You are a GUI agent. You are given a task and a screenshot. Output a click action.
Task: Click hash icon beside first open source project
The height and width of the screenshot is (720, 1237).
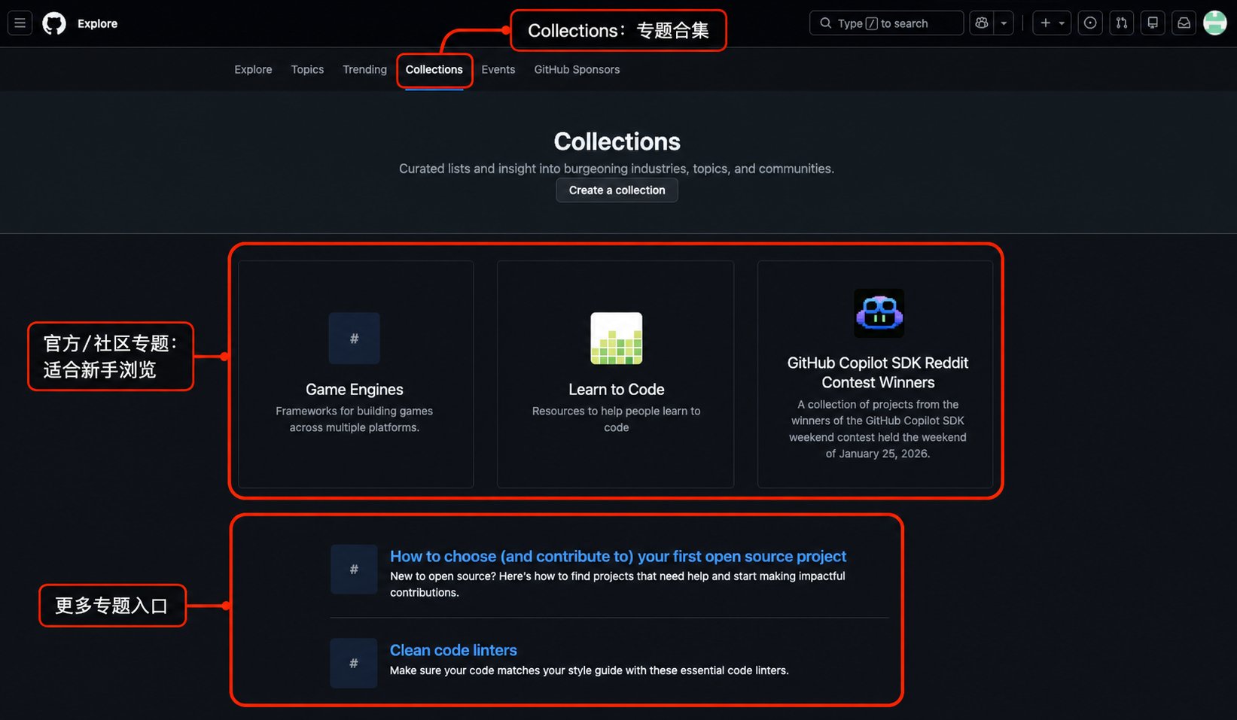[354, 570]
